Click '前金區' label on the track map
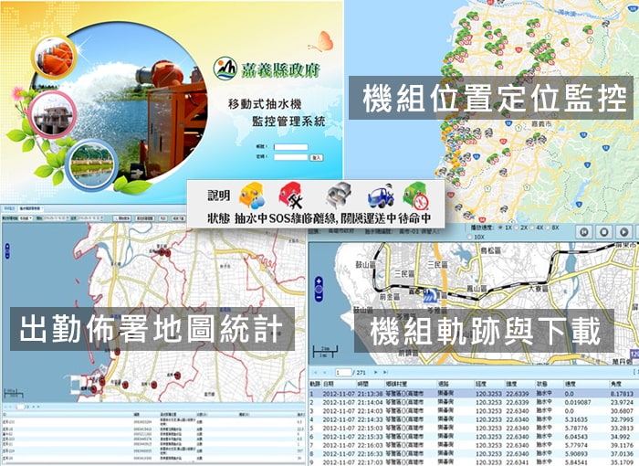The image size is (639, 466). coord(390,297)
